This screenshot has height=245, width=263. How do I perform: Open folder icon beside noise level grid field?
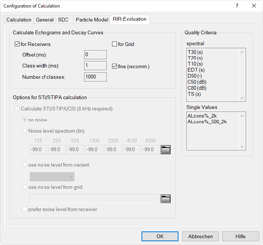point(166,199)
